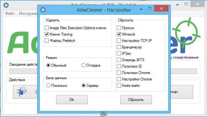Tick the IPSec checkbox

[119, 54]
